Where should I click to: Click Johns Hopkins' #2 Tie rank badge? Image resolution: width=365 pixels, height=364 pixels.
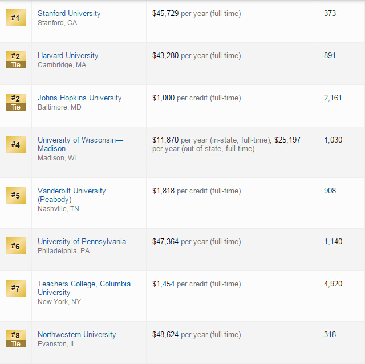pos(15,102)
